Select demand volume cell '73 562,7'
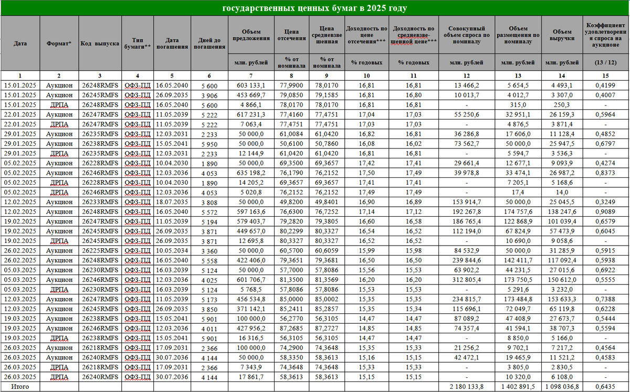The image size is (630, 392). (x=467, y=143)
